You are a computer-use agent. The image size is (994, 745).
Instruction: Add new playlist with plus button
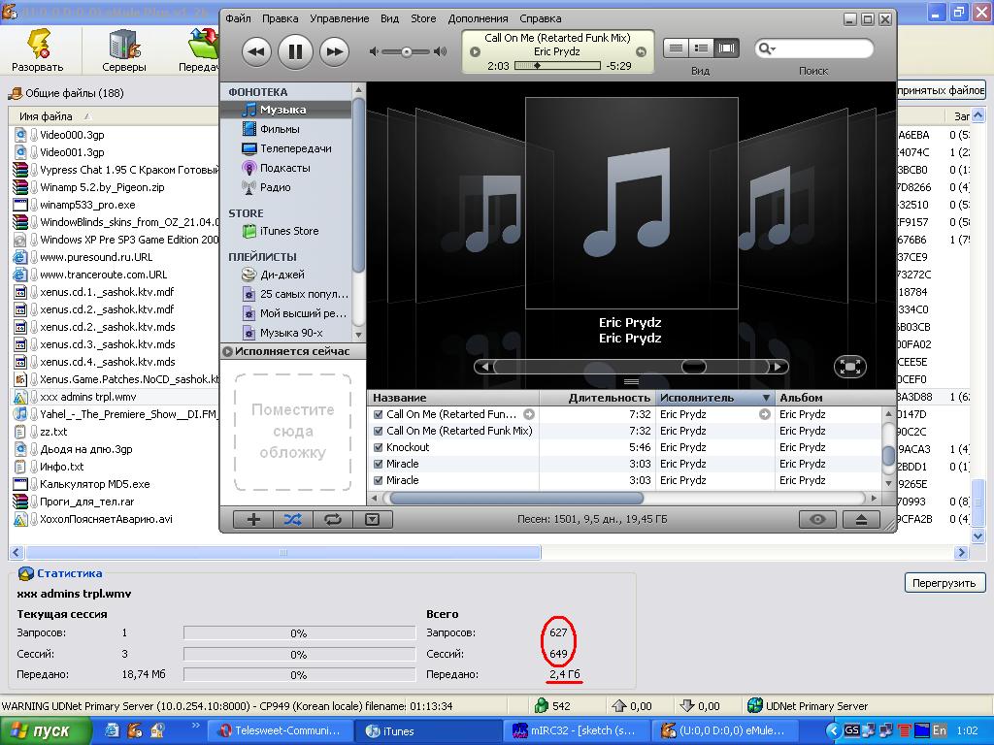click(253, 520)
